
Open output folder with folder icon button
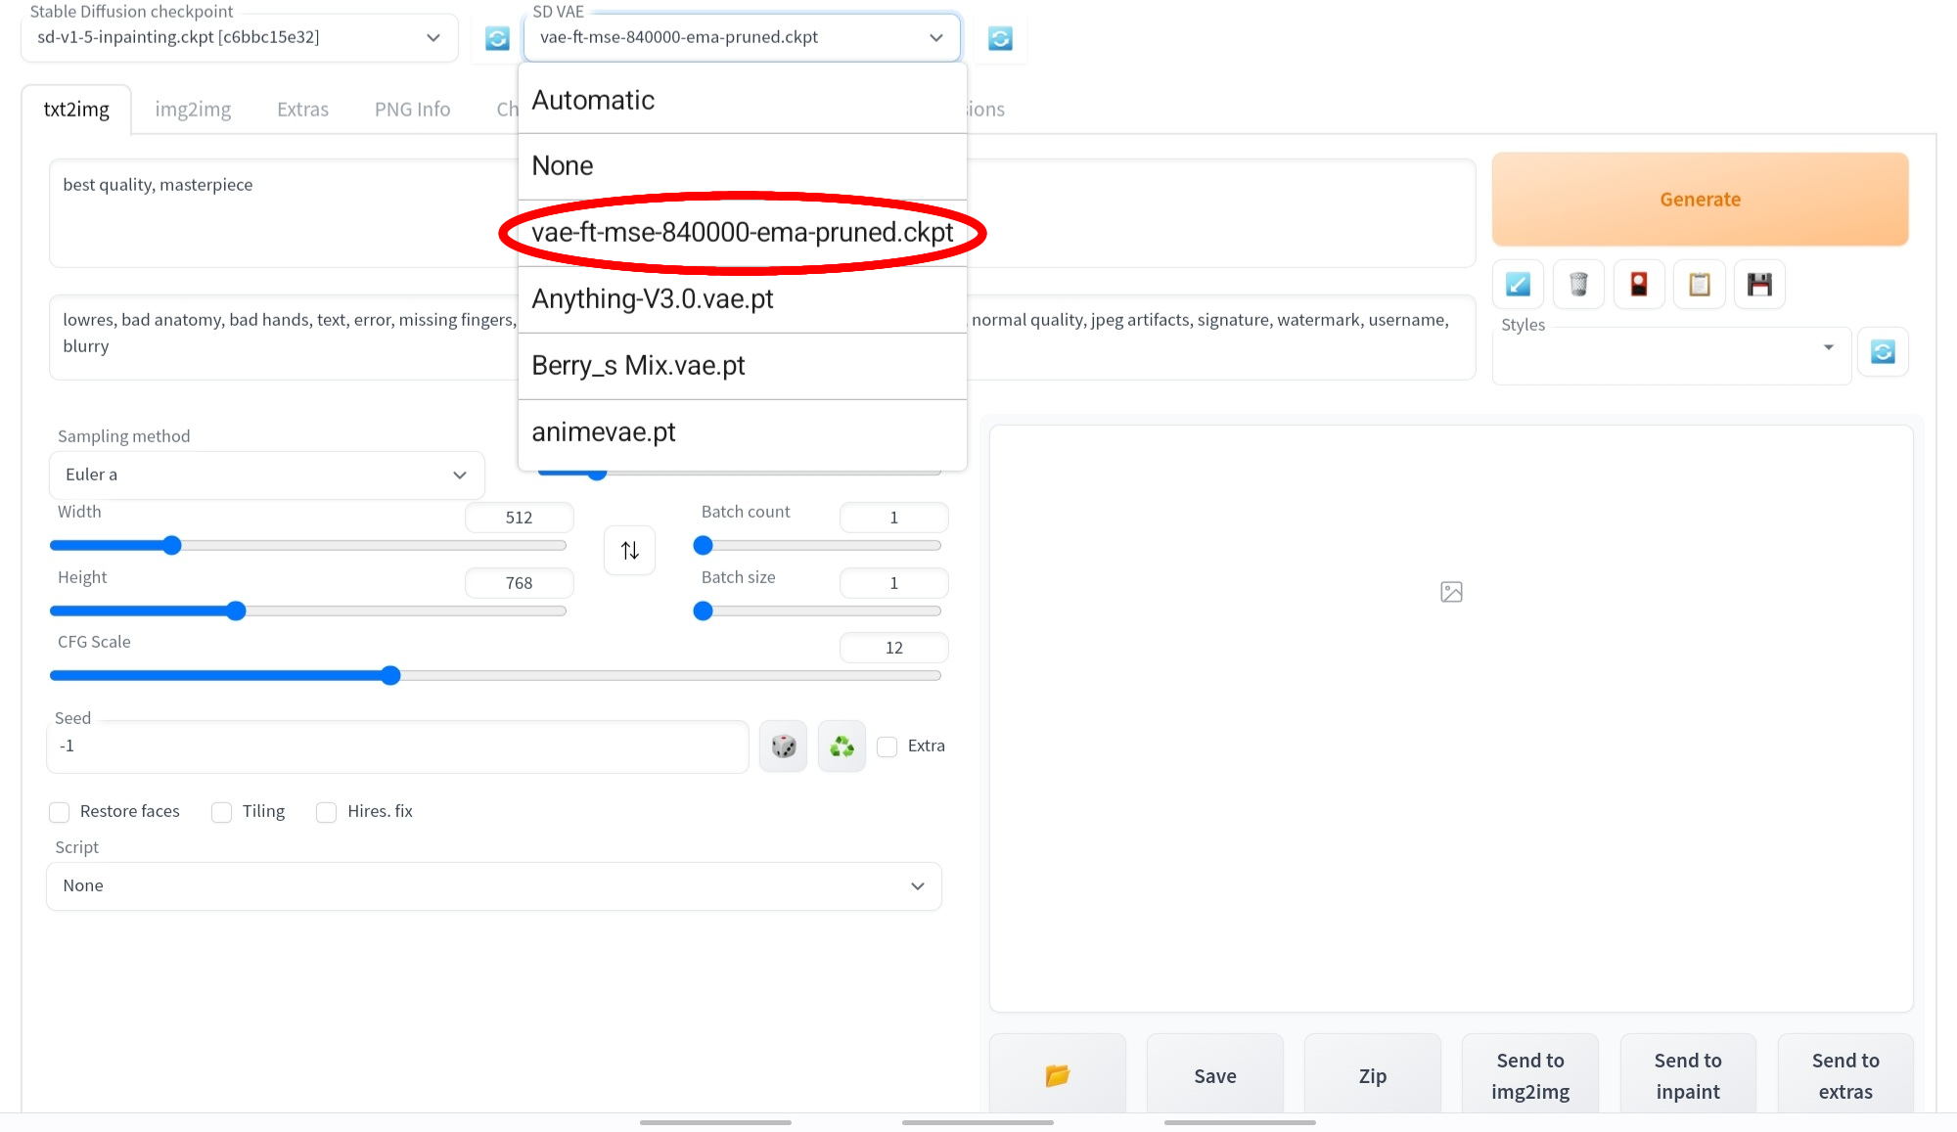click(1057, 1075)
